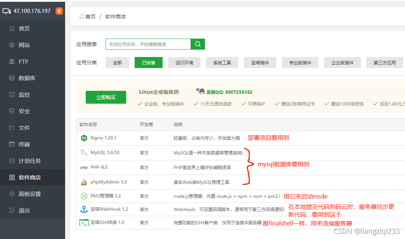The image size is (405, 239).
Task: Click the Linux企业版优势 heading
Action: (159, 92)
